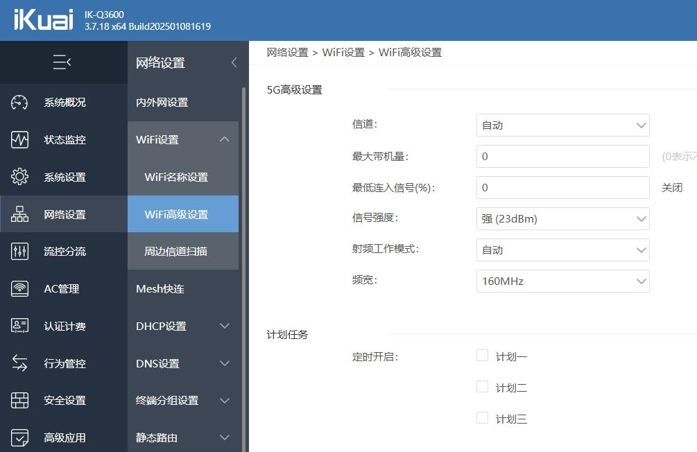Open 系统设置 via its gear icon

pyautogui.click(x=19, y=177)
